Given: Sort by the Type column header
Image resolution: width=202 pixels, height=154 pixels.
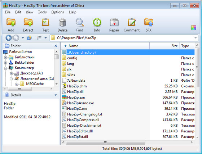Looking at the screenshot, I should pos(187,46).
